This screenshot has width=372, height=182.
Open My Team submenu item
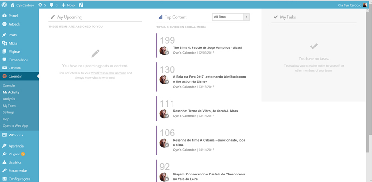9,106
